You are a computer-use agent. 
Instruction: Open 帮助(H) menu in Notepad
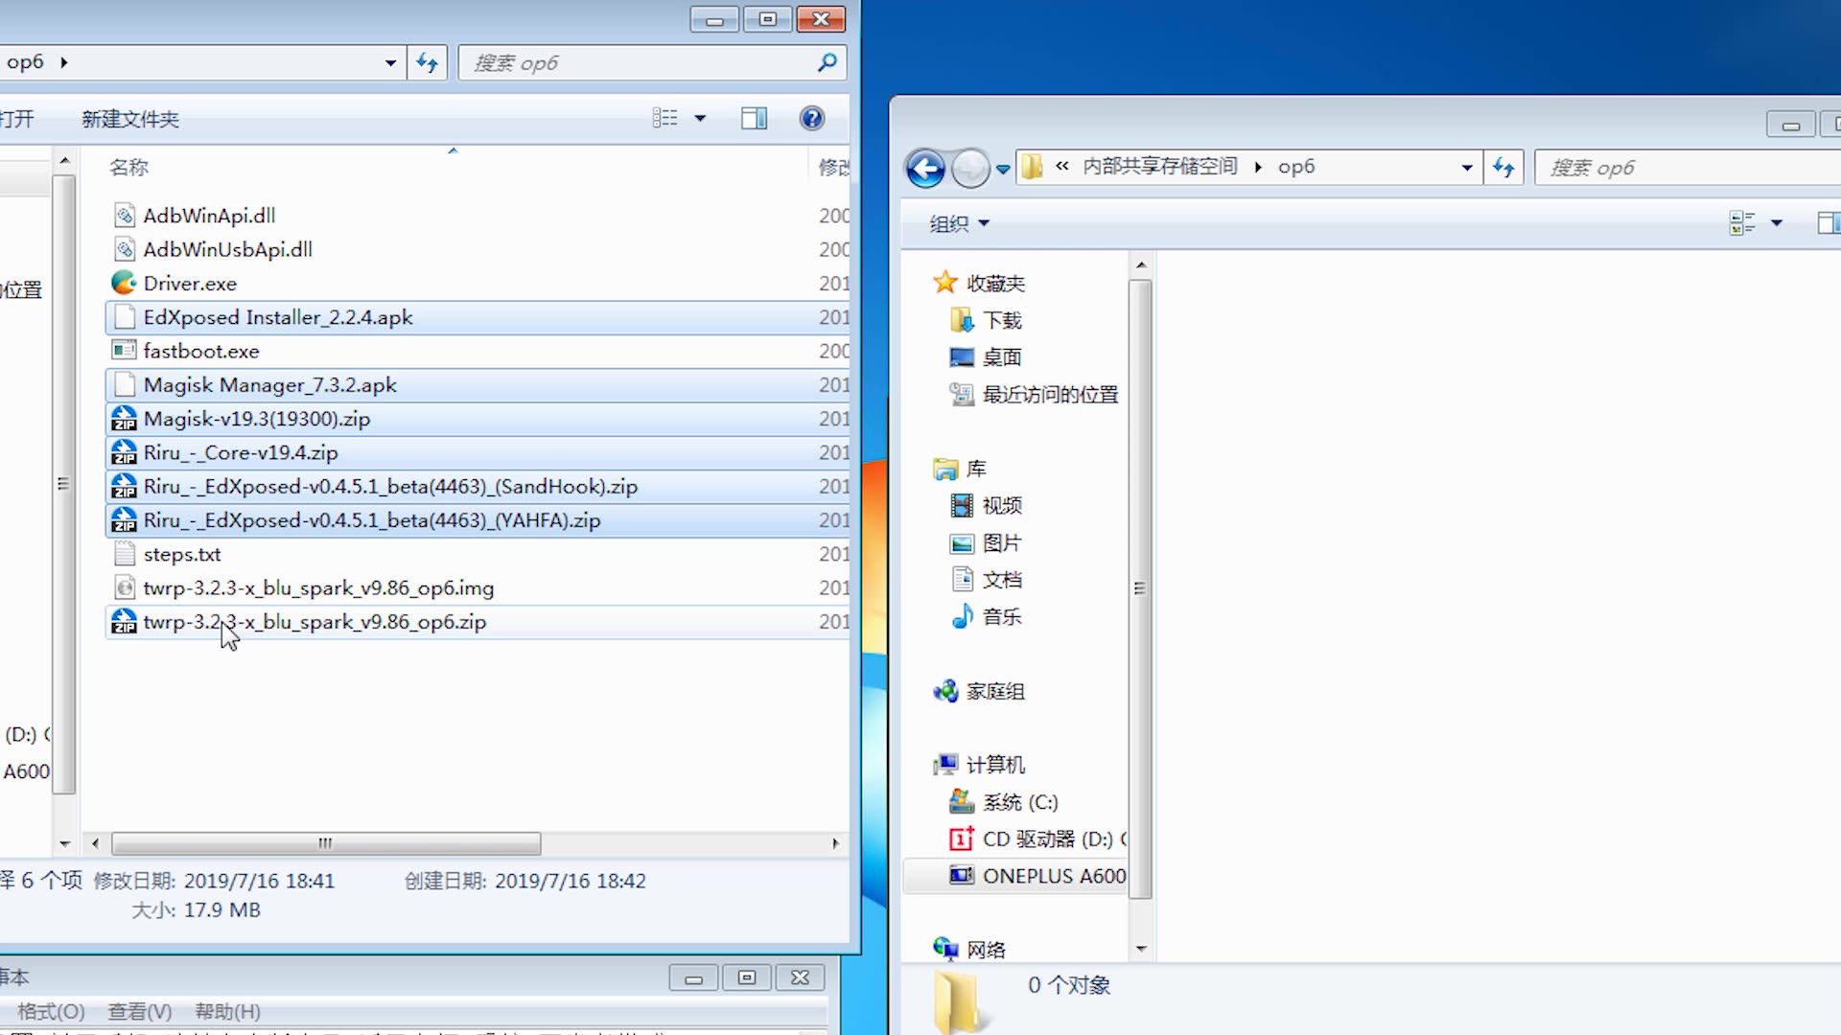tap(227, 1011)
